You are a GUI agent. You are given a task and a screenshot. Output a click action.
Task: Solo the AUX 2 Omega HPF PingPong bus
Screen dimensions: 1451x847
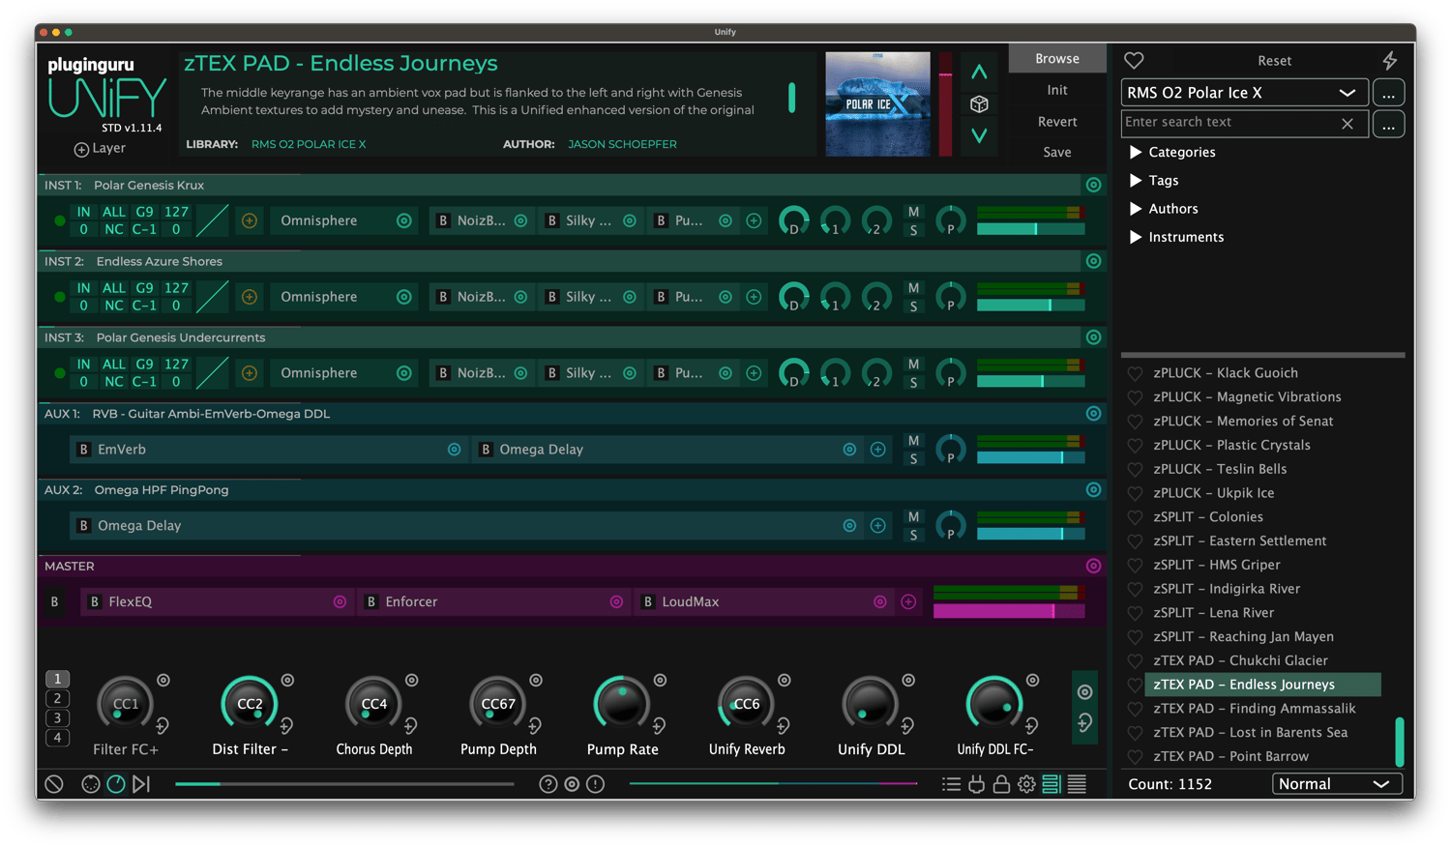click(913, 536)
